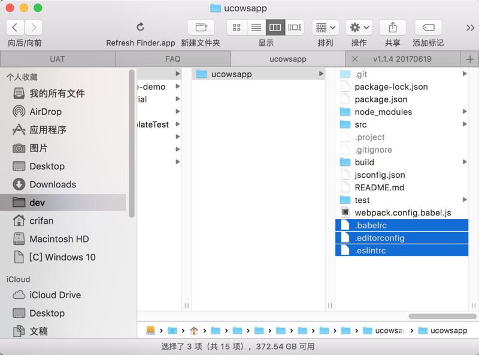Viewport: 479px width, 355px height.
Task: Select jsconfig.json file
Action: point(402,175)
